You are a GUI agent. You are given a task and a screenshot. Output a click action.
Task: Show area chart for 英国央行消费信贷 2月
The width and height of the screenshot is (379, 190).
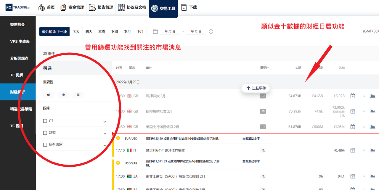372,127
